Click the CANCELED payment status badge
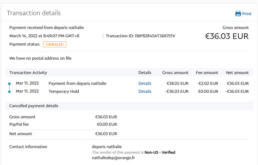 [x=54, y=44]
